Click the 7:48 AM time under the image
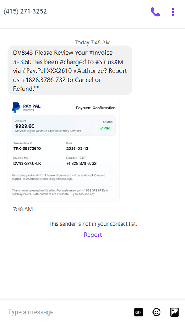185x324 pixels. pos(23,210)
